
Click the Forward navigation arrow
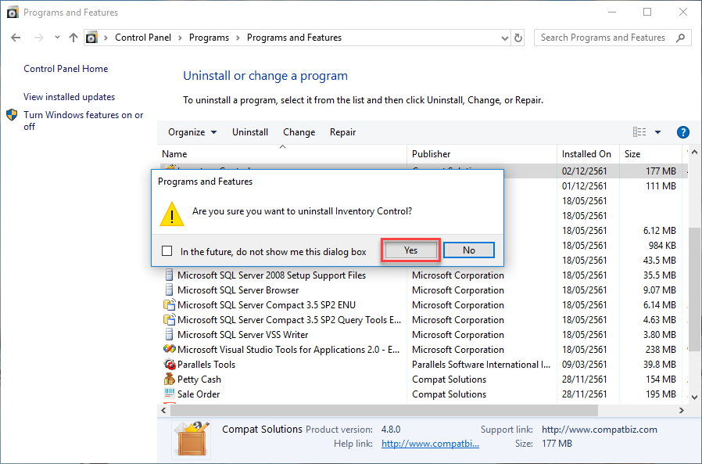click(x=39, y=38)
